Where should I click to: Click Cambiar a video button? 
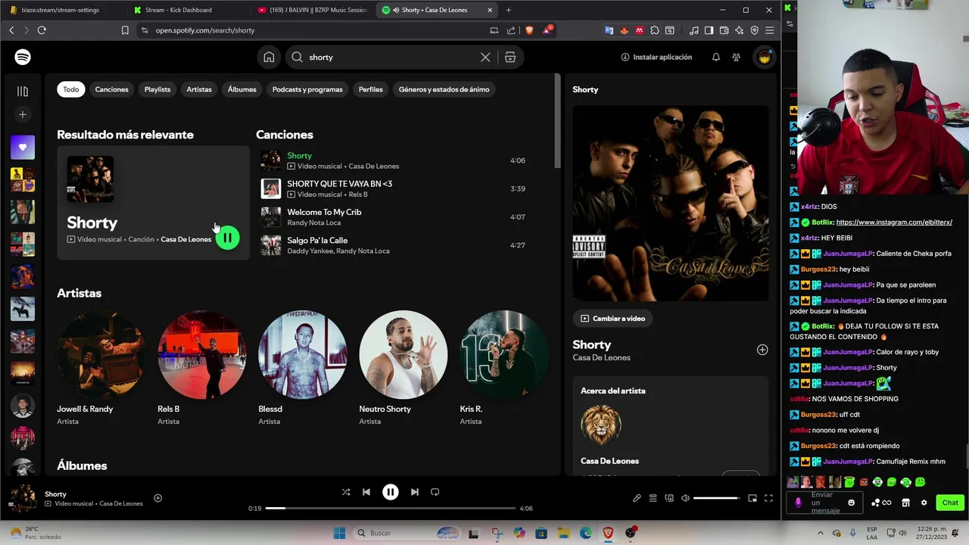pyautogui.click(x=613, y=319)
